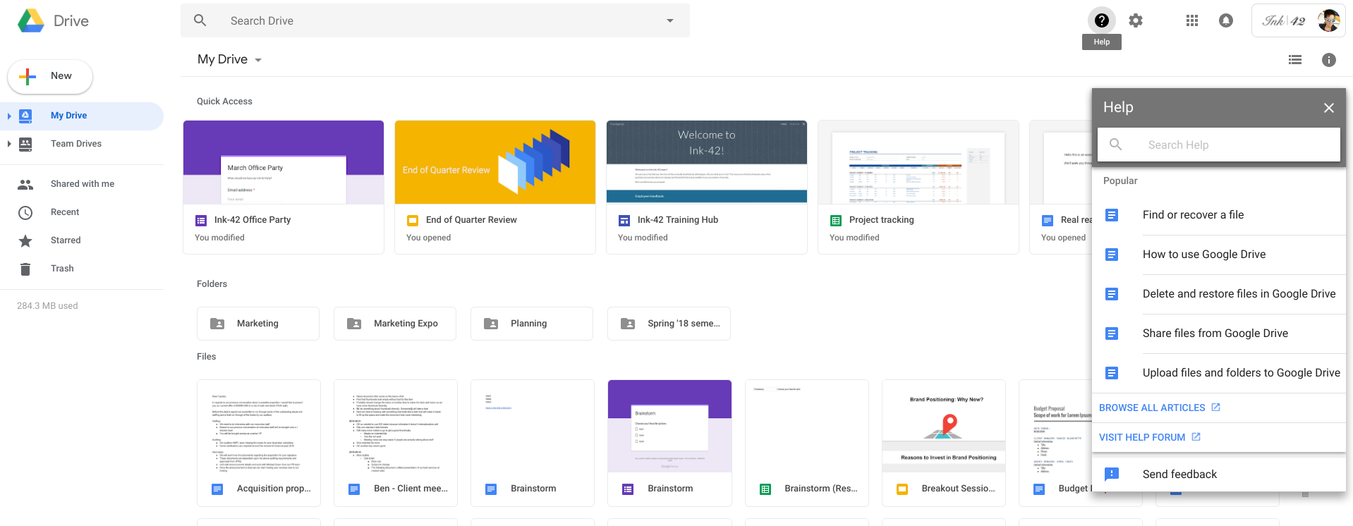Open Starred items in sidebar
This screenshot has height=526, width=1353.
pos(66,240)
